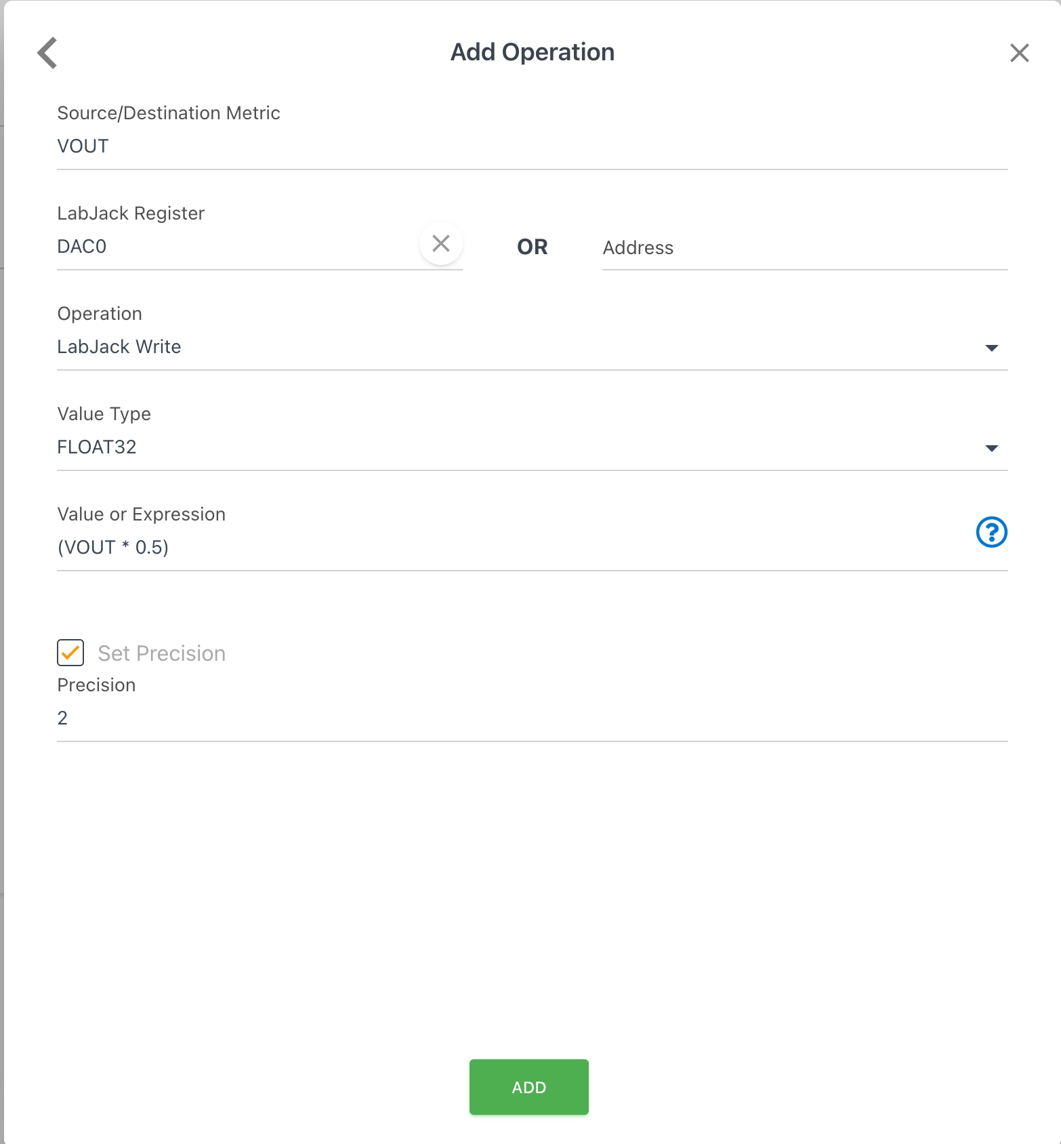Click the Precision value field
The width and height of the screenshot is (1061, 1144).
click(533, 718)
